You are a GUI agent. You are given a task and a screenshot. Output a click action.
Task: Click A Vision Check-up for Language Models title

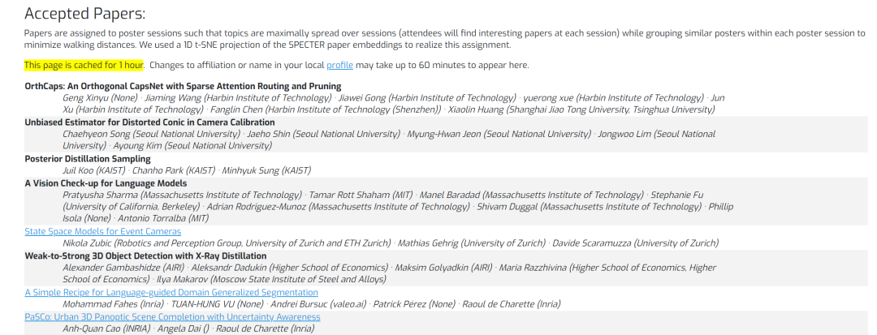pos(106,183)
